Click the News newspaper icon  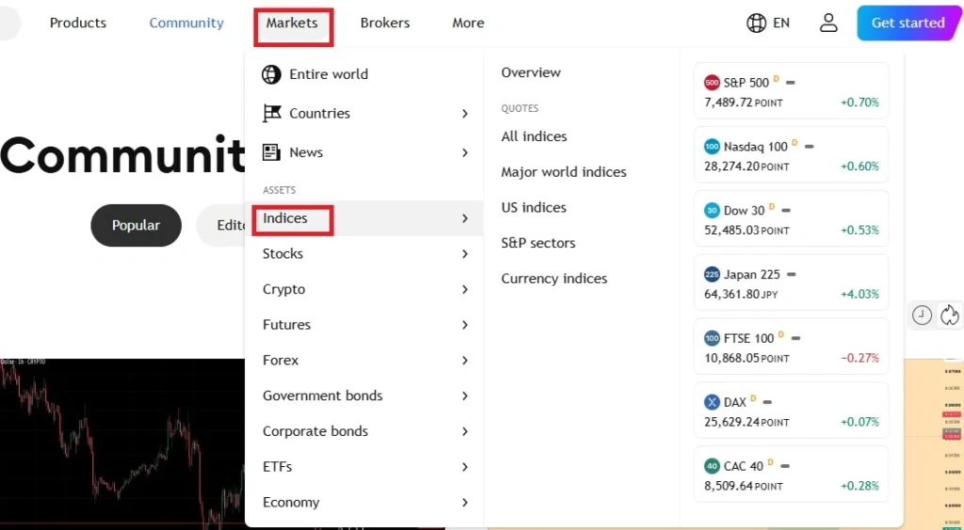coord(271,152)
